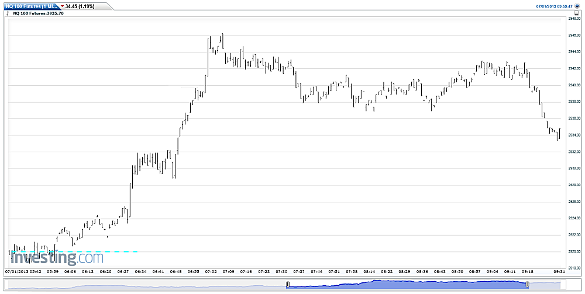The image size is (585, 294).
Task: Click the blue globe icon beside timestamp
Action: pyautogui.click(x=577, y=6)
